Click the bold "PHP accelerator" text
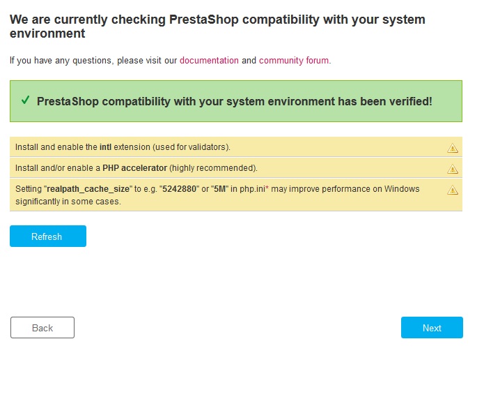The height and width of the screenshot is (399, 484). [x=134, y=168]
